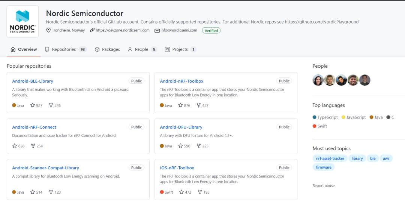Click the Overview home icon
The height and width of the screenshot is (203, 405).
[13, 49]
